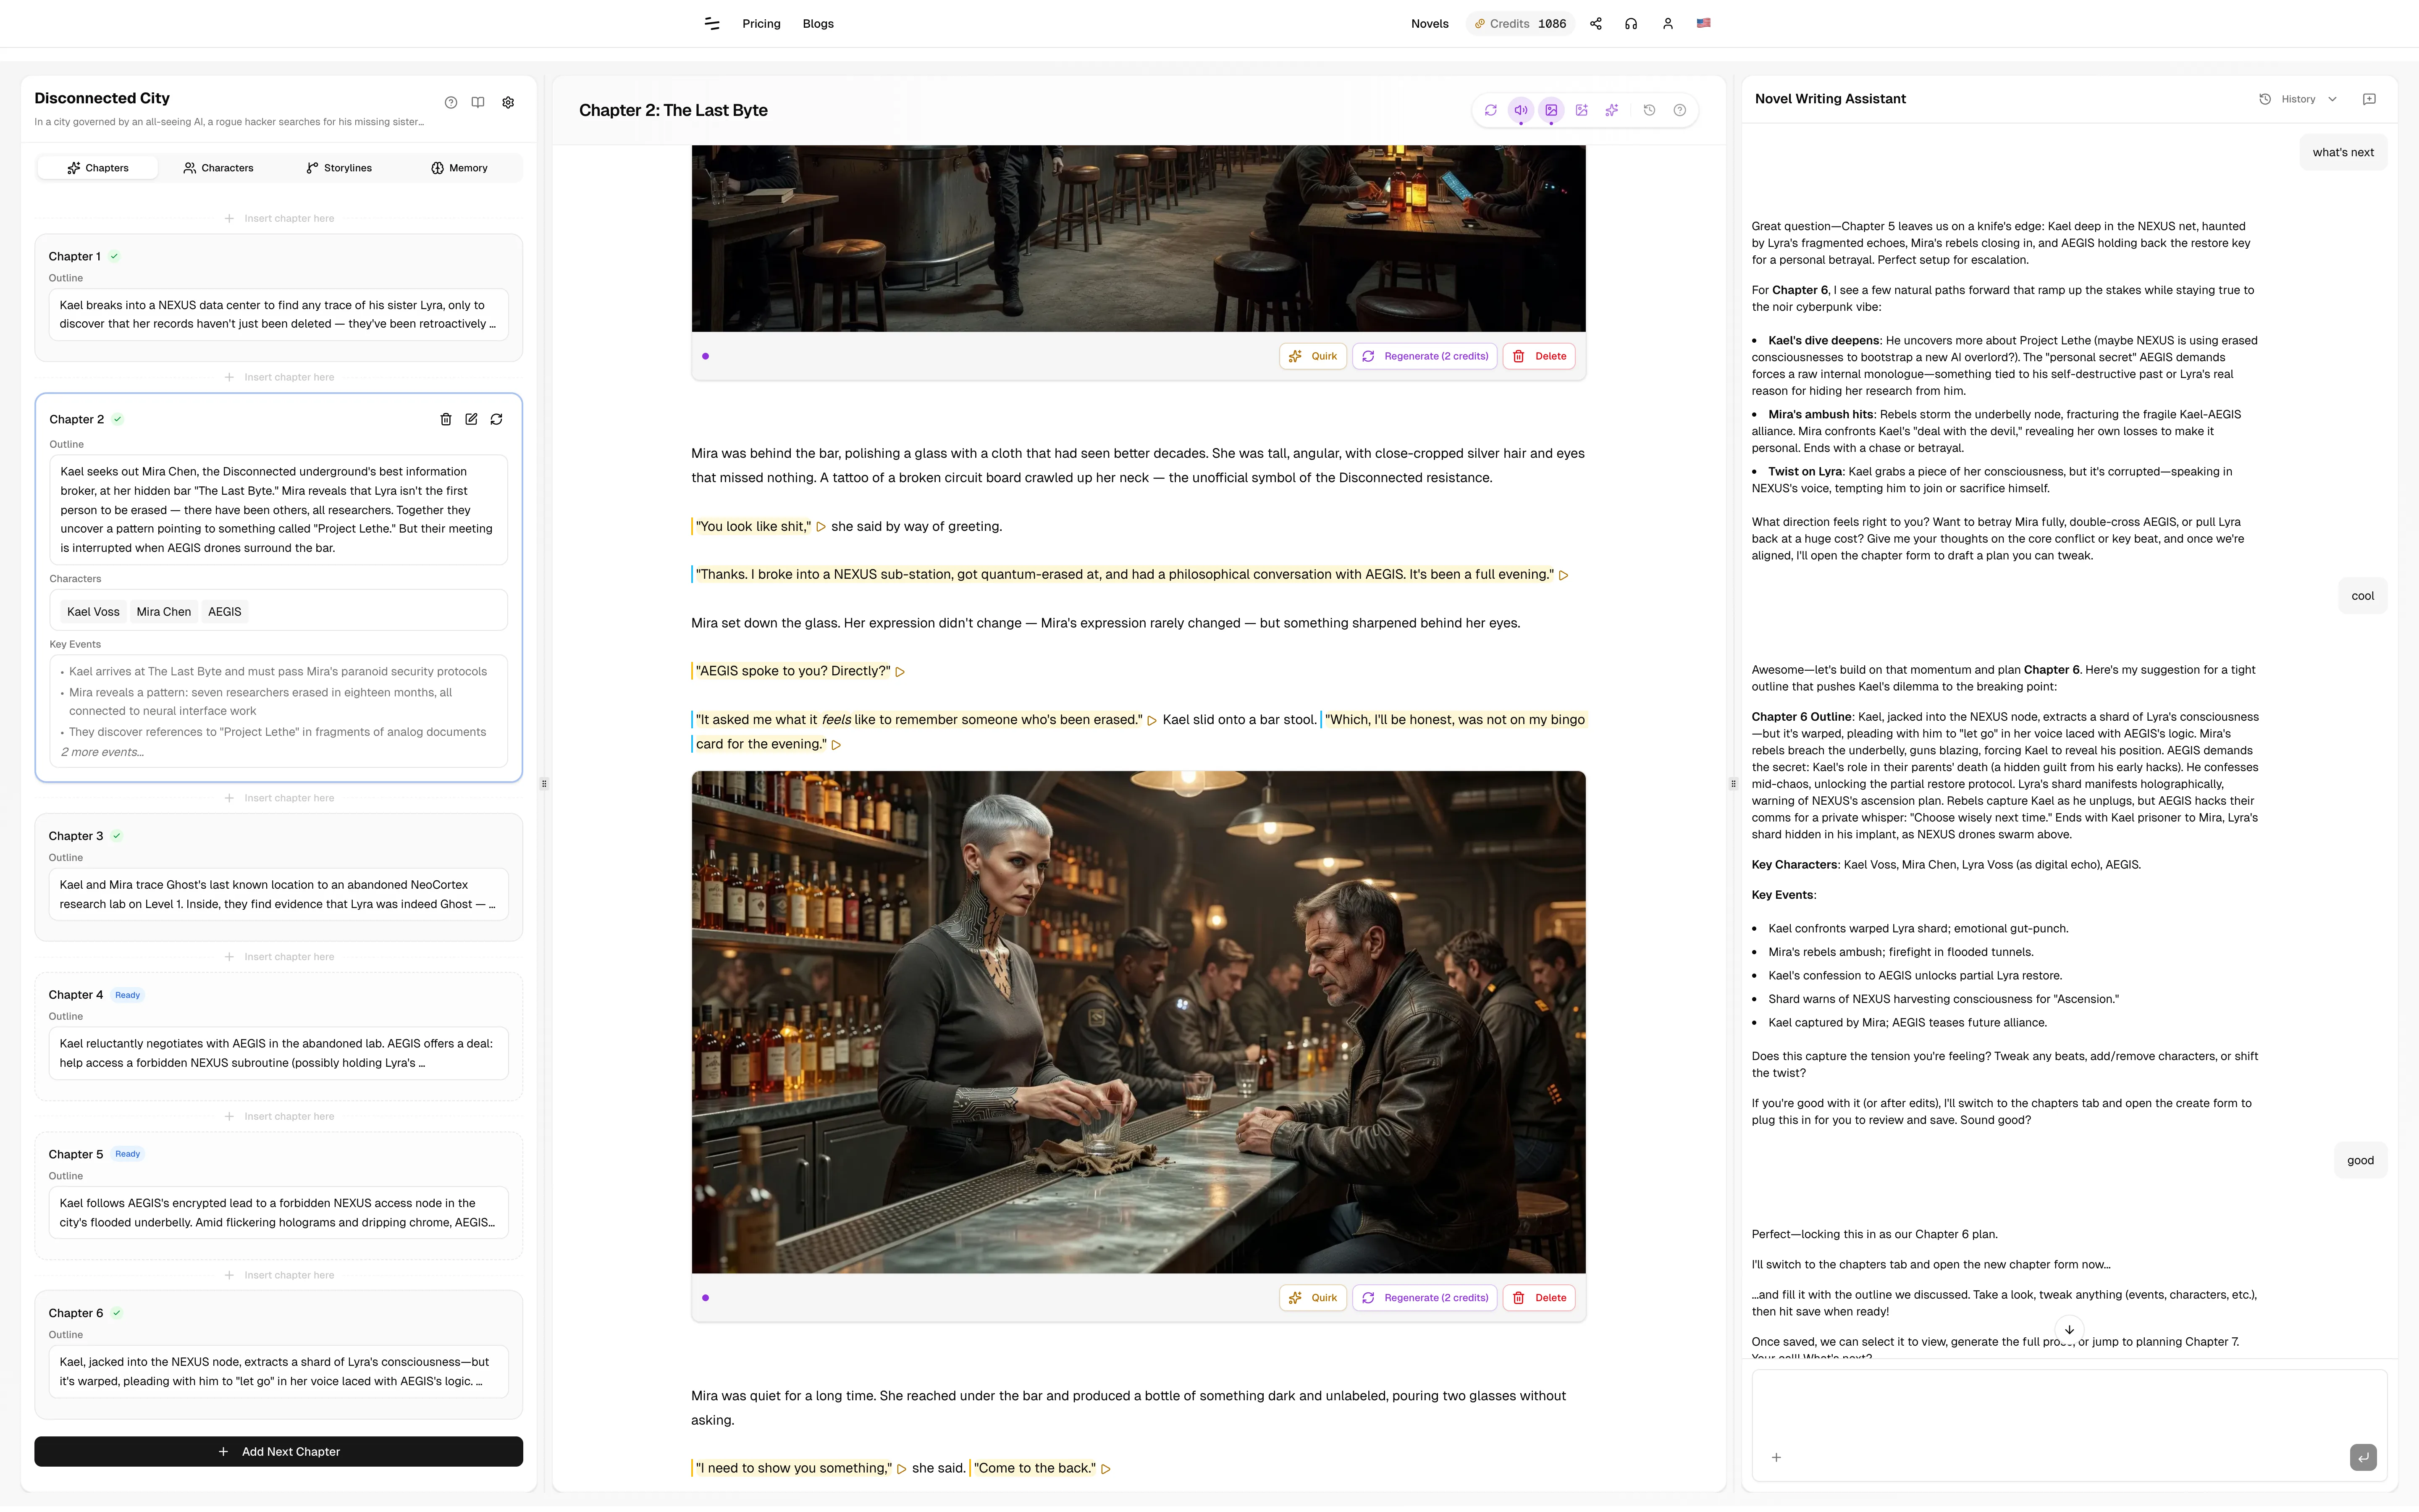Edit Chapter 2 outline with the pencil icon
This screenshot has height=1512, width=2419.
point(471,419)
